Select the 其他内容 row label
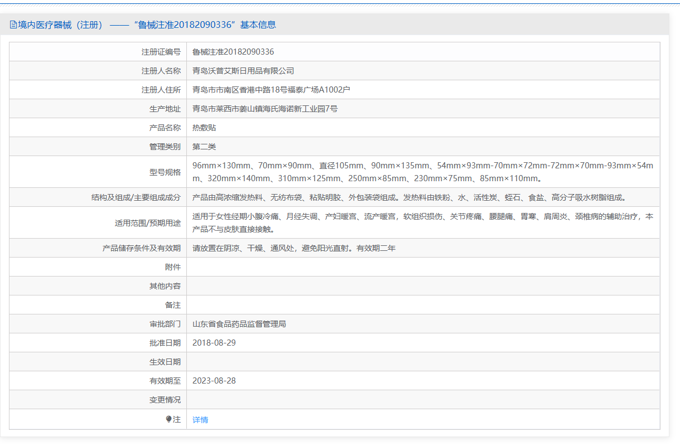Image resolution: width=680 pixels, height=446 pixels. 165,286
